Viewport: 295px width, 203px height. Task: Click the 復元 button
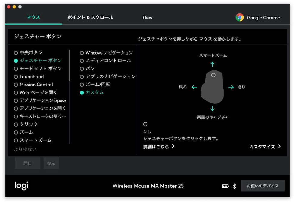click(x=51, y=163)
